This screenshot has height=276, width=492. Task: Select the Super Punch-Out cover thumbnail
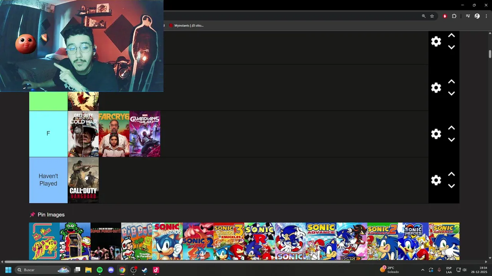click(106, 241)
